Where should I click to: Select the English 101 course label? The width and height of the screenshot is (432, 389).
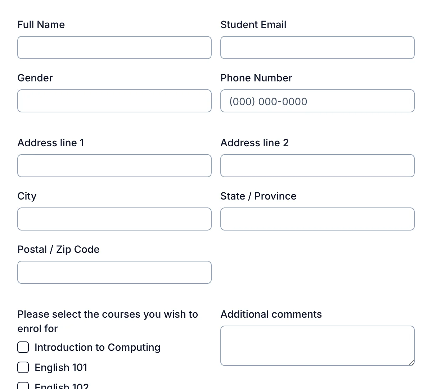tap(61, 367)
